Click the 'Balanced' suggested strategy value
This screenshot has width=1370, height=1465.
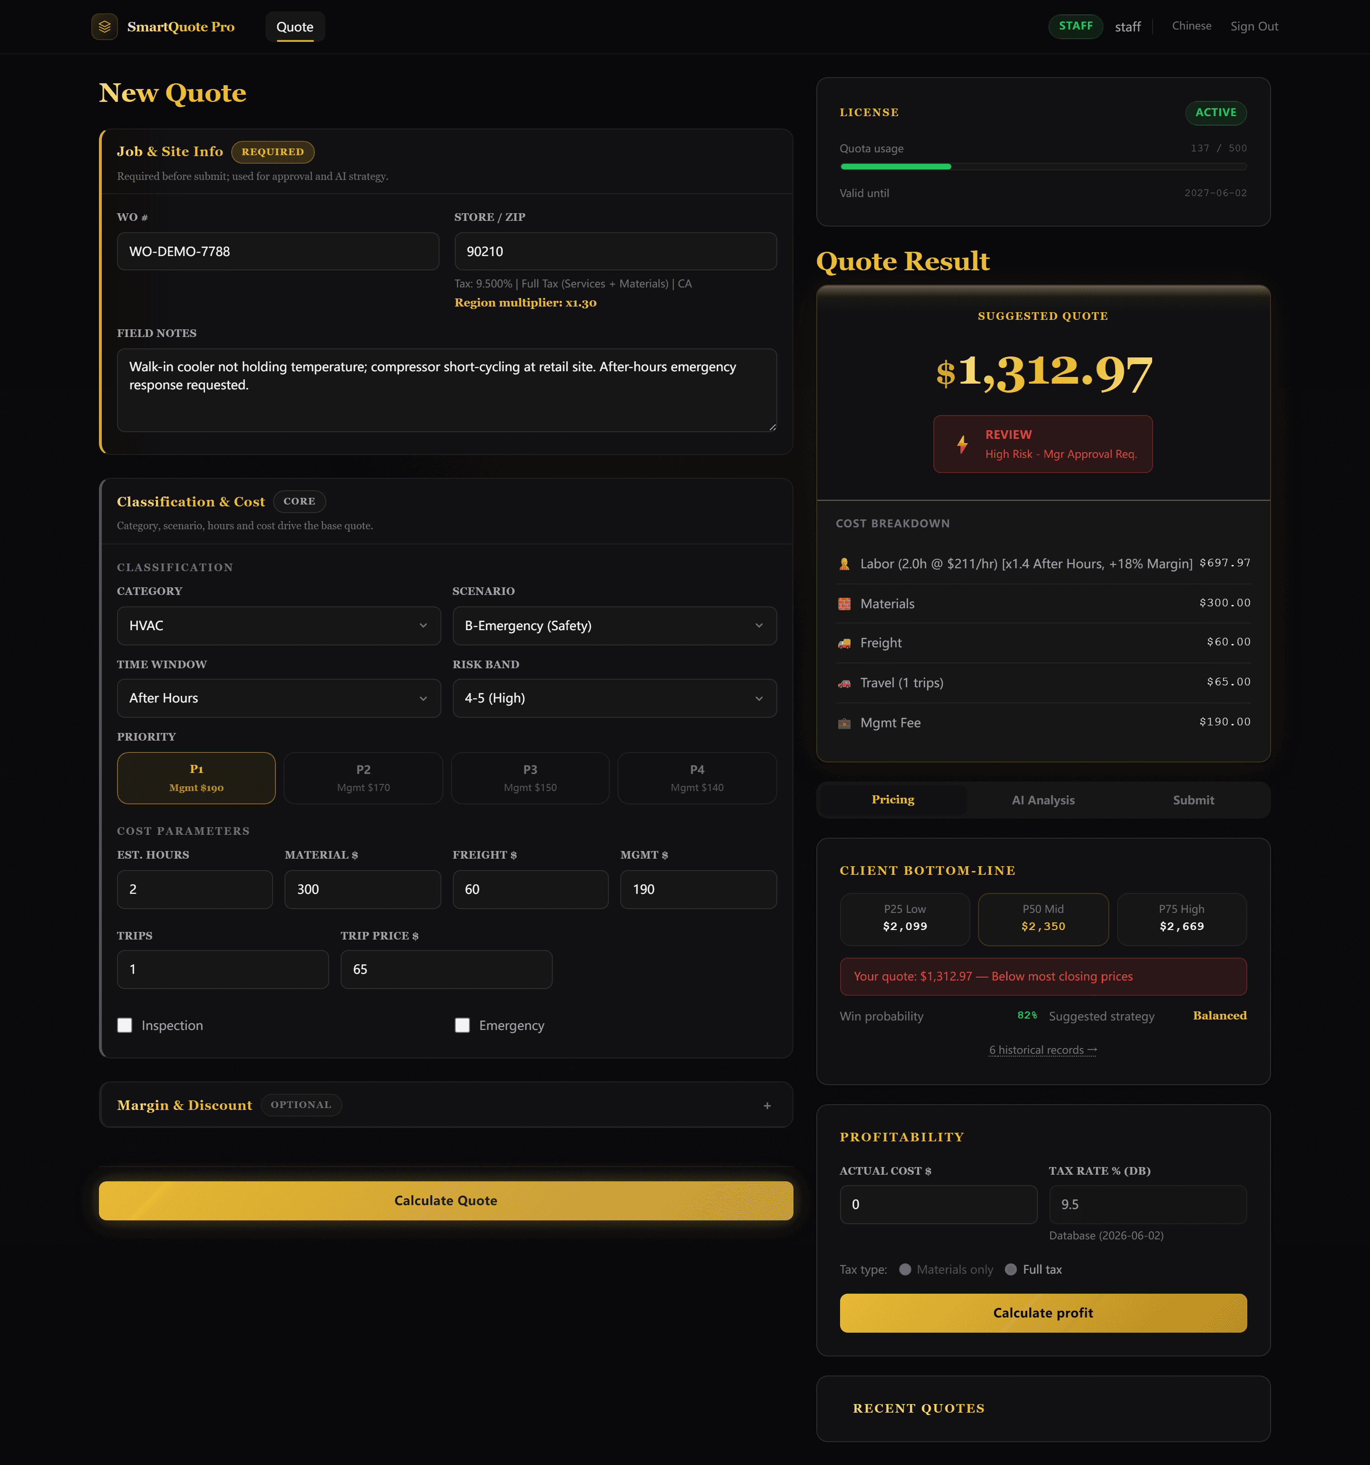(x=1220, y=1016)
